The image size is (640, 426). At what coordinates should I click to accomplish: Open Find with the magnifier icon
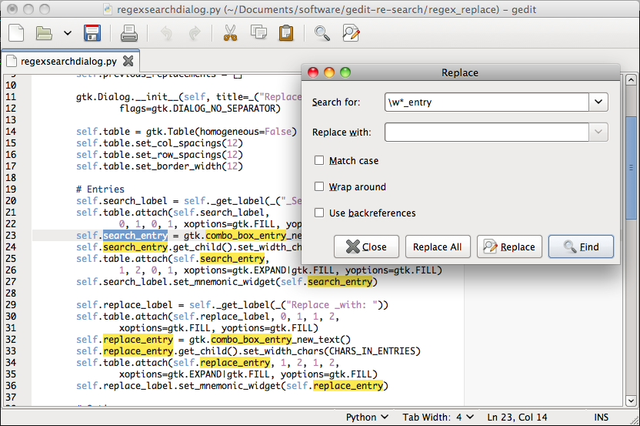pyautogui.click(x=322, y=33)
